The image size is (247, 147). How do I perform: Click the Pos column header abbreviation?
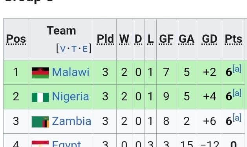tap(16, 39)
